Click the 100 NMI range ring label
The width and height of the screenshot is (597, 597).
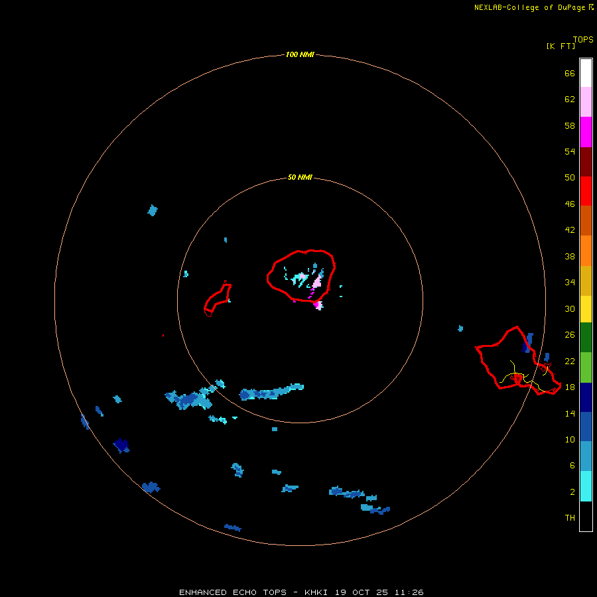pos(300,55)
